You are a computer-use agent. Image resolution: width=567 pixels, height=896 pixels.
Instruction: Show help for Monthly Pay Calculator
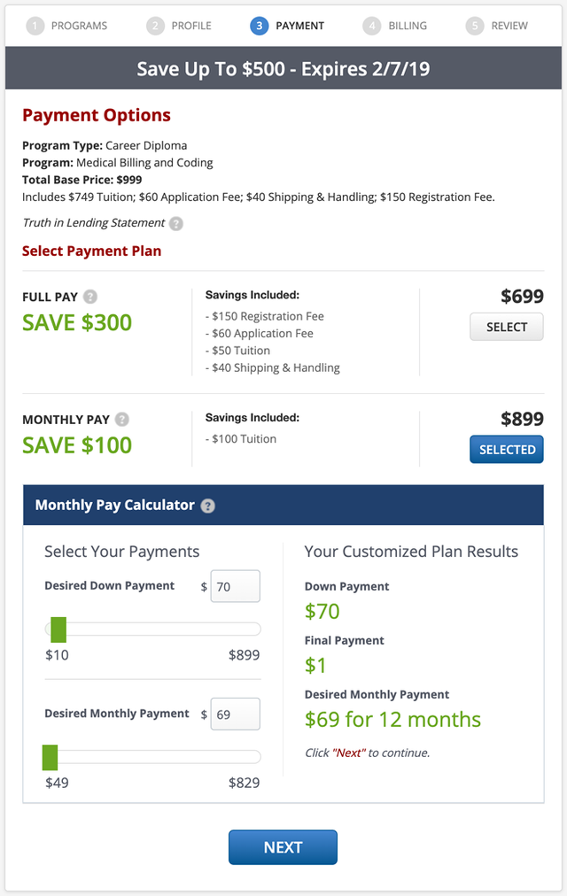coord(207,506)
